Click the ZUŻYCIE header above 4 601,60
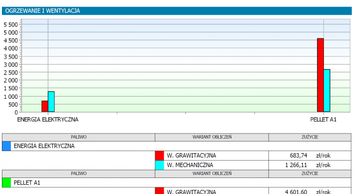Viewport: 354px width, 194px height. (x=310, y=174)
